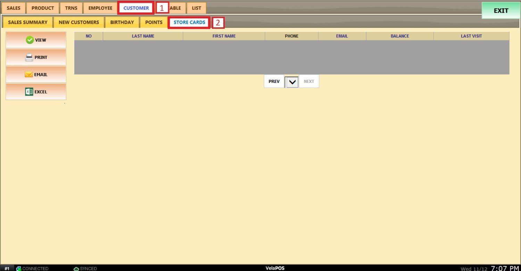Click the Synced cloud status icon

tap(76, 269)
